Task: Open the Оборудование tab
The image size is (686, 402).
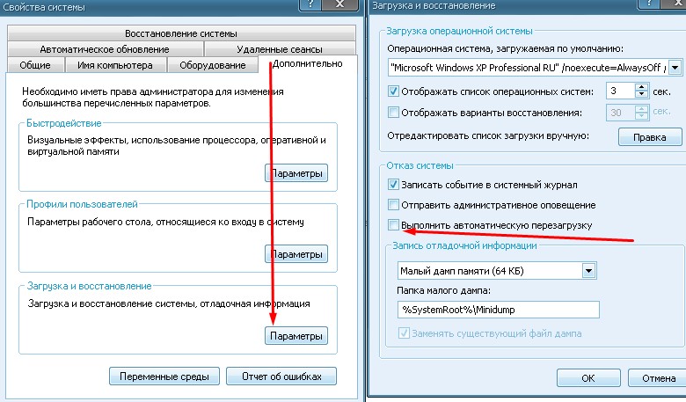Action: point(213,65)
